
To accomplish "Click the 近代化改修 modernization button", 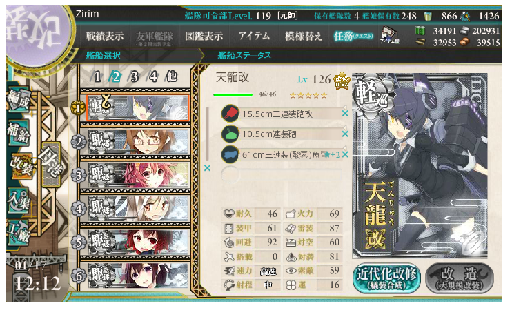I will coord(386,278).
